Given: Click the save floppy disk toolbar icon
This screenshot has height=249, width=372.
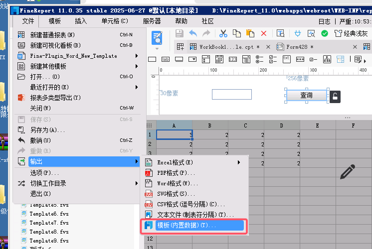Looking at the screenshot, I should tap(180, 33).
